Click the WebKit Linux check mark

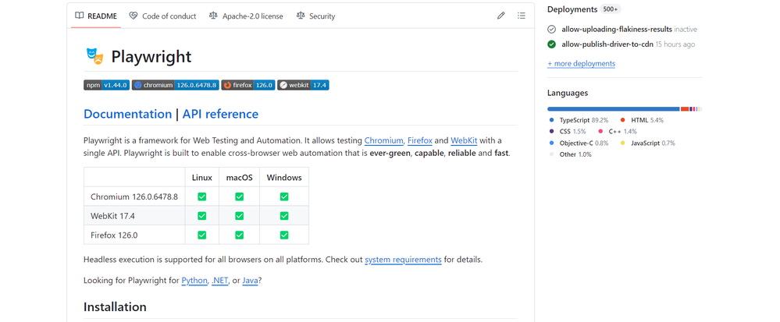(x=202, y=216)
